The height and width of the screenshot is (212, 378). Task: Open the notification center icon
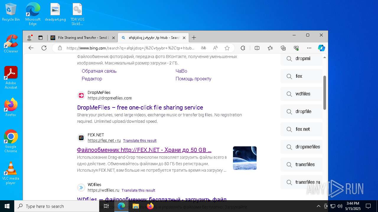pos(368,206)
